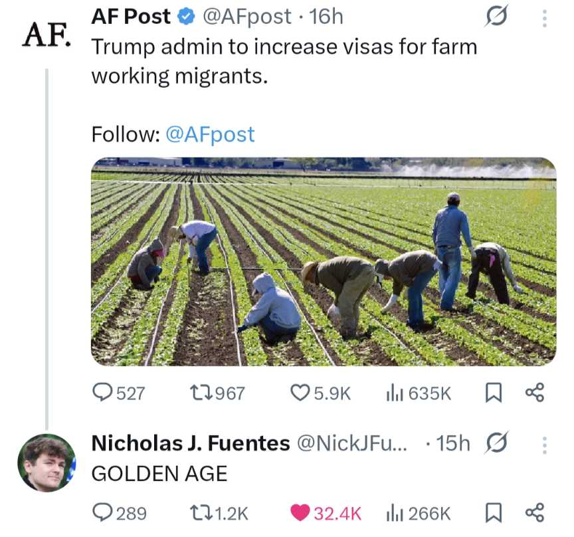
Task: Open the farm workers photo
Action: tap(323, 262)
